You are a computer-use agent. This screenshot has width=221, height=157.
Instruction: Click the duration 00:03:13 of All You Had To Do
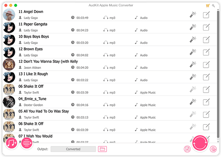[x=82, y=118]
